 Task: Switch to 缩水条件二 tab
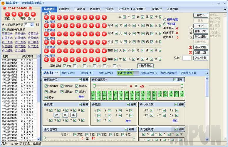pyautogui.click(x=69, y=73)
